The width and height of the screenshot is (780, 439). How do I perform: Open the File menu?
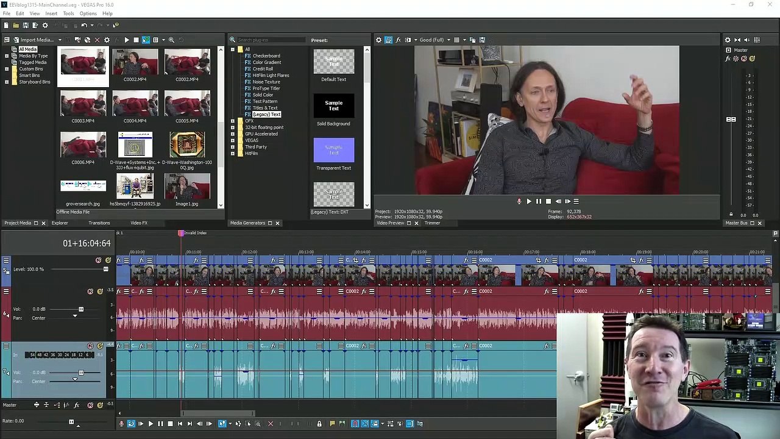pyautogui.click(x=6, y=13)
